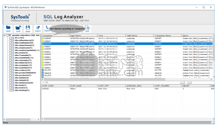220x128 pixels.
Task: Check the dbo.manager(5) checkbox
Action: [11, 60]
